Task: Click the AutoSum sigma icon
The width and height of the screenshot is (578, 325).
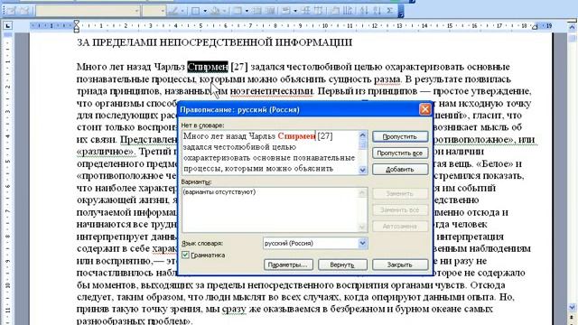Action: click(x=390, y=11)
